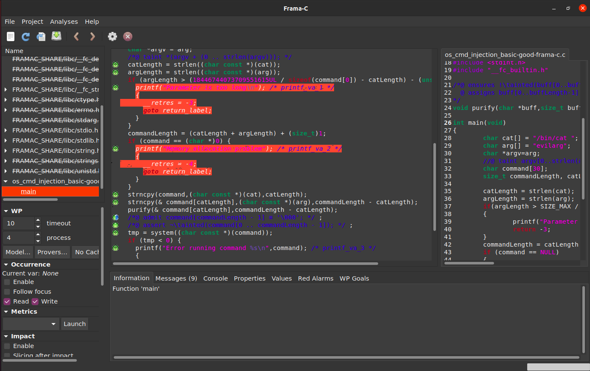This screenshot has height=371, width=590.
Task: Switch to the Messages (9) tab
Action: (176, 278)
